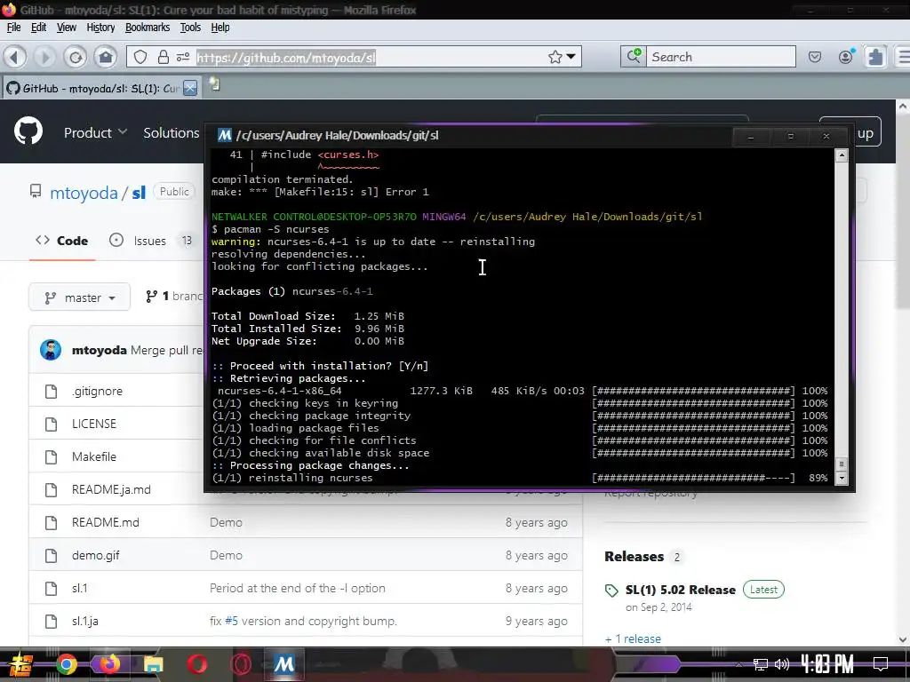This screenshot has width=910, height=682.
Task: Click the Firefox forward arrow button
Action: click(x=44, y=57)
